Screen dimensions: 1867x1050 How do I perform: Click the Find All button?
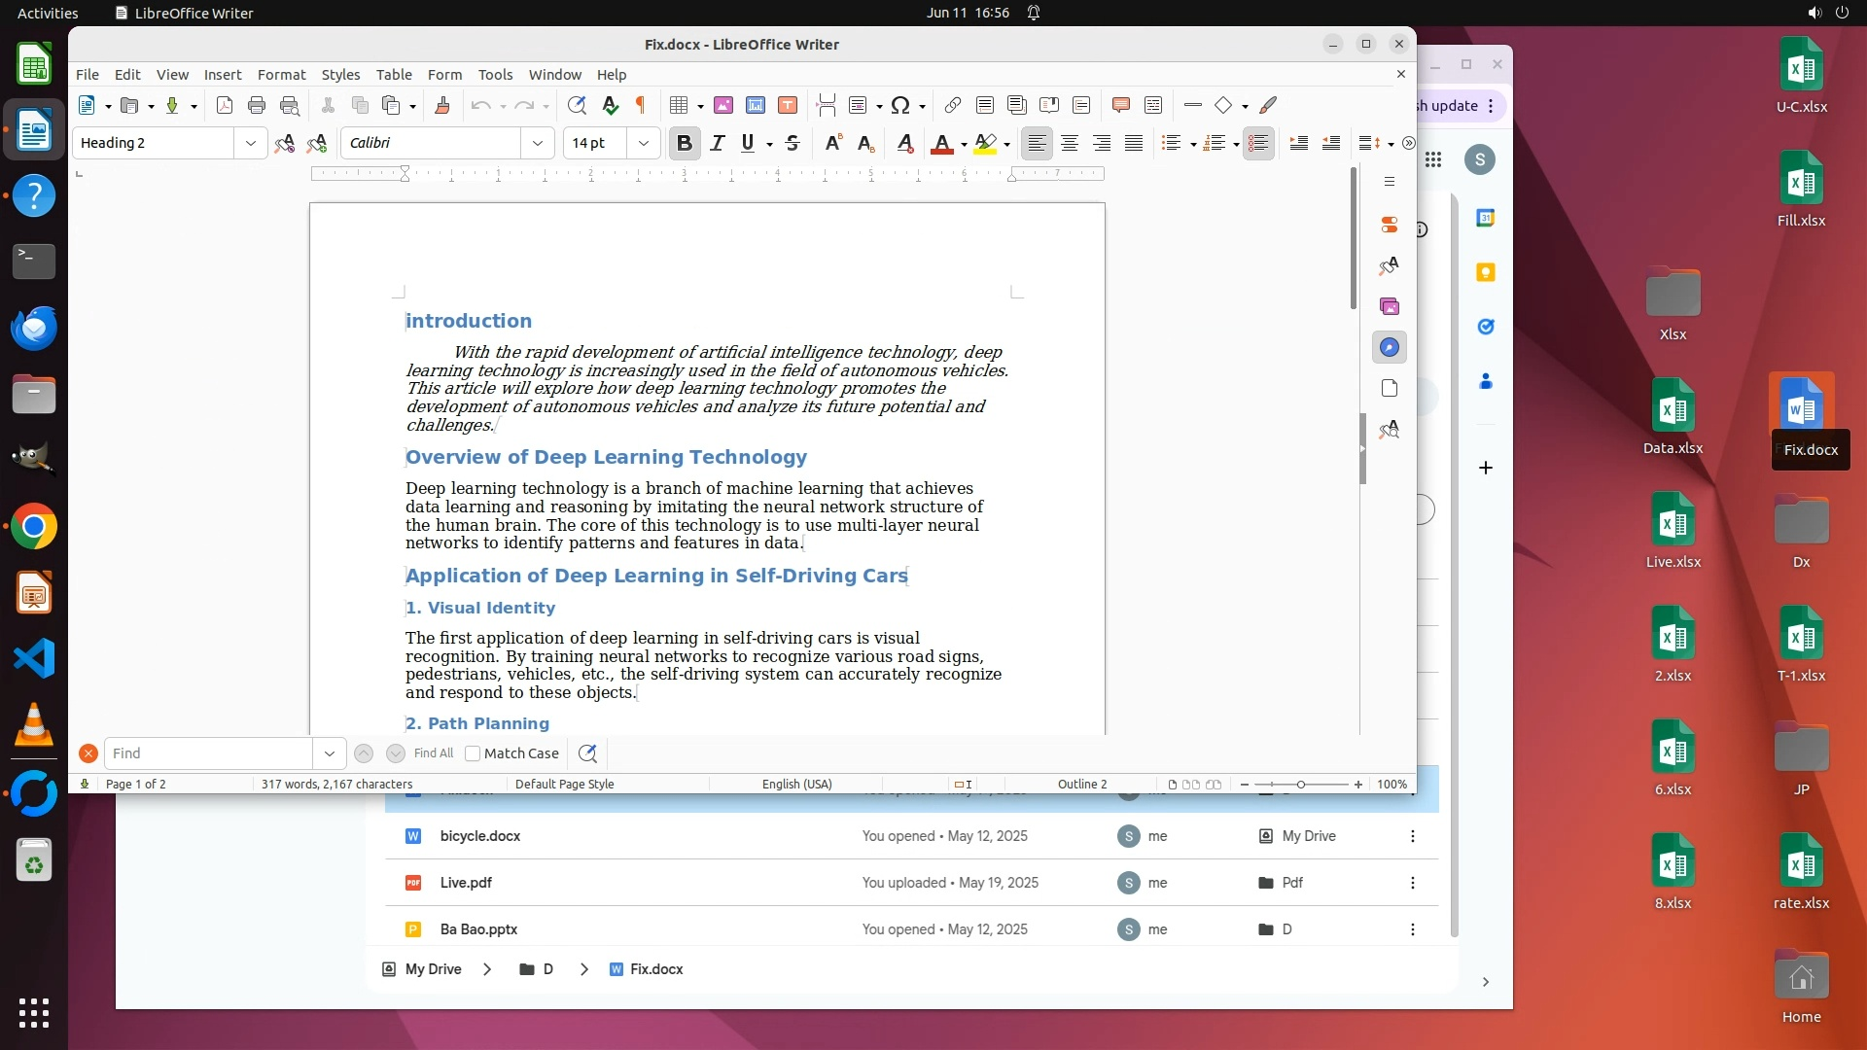click(433, 753)
